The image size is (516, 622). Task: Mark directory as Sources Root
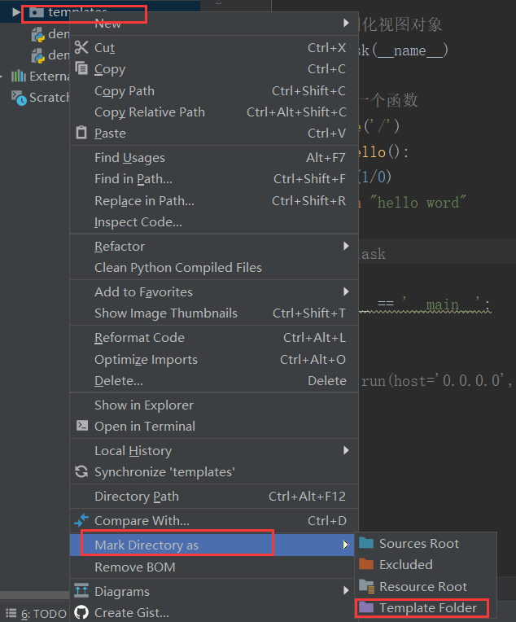[425, 543]
